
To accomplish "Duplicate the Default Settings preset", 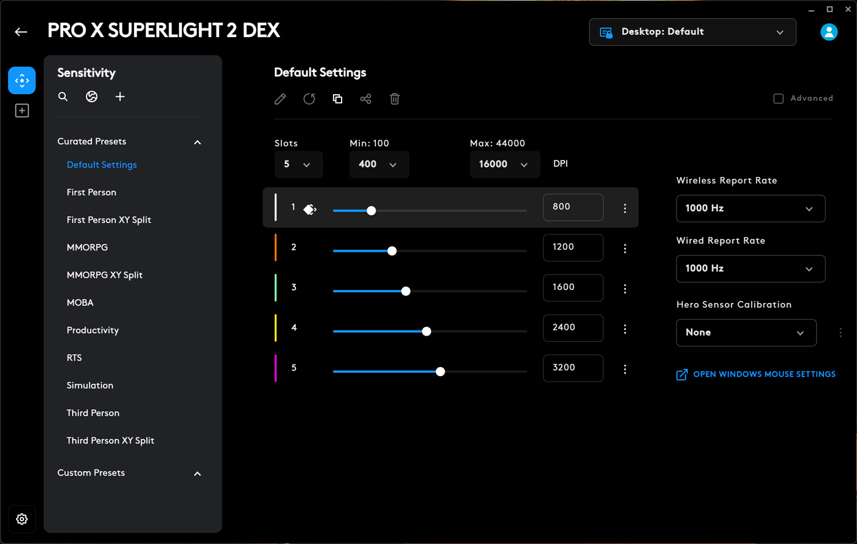I will pyautogui.click(x=338, y=99).
